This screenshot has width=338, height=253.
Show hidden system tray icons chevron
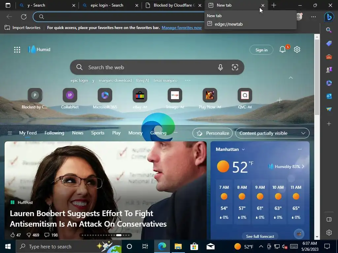click(x=261, y=246)
